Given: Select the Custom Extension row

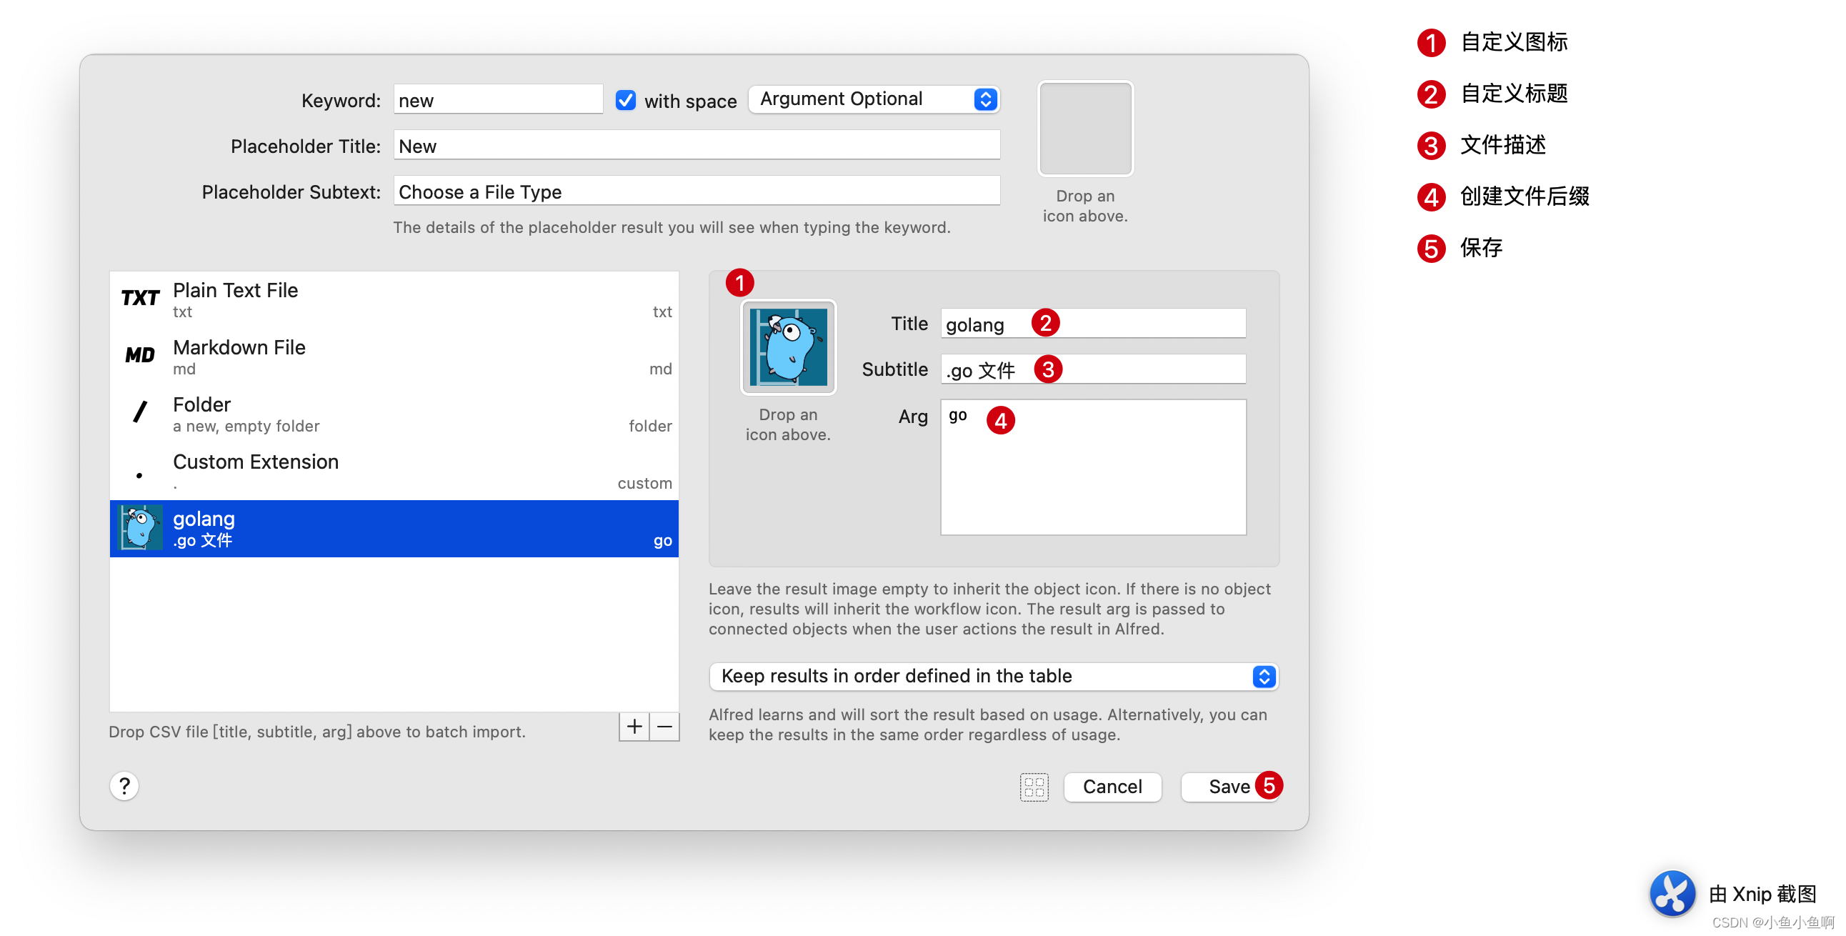Looking at the screenshot, I should [x=394, y=471].
